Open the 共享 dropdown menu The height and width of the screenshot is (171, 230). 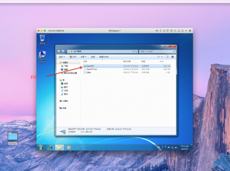(83, 57)
